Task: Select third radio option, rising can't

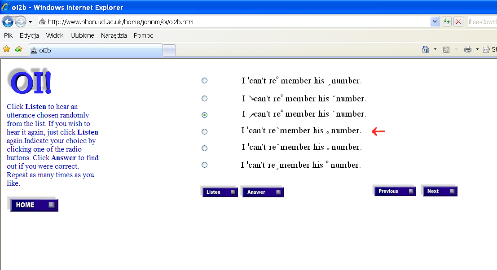Action: pos(204,115)
